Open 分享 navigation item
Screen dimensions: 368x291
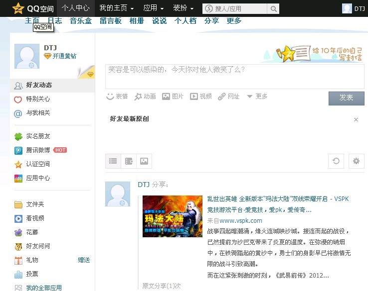[x=211, y=21]
